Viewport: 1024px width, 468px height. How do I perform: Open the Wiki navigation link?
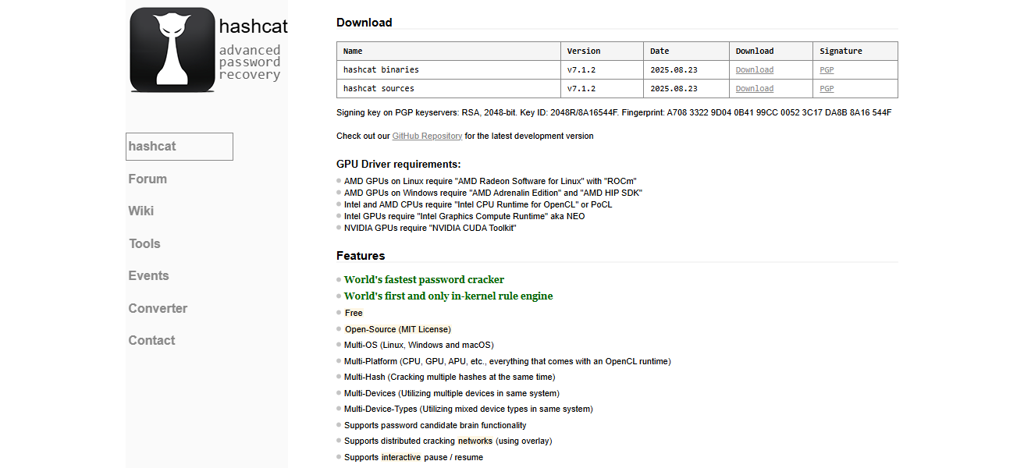coord(141,211)
